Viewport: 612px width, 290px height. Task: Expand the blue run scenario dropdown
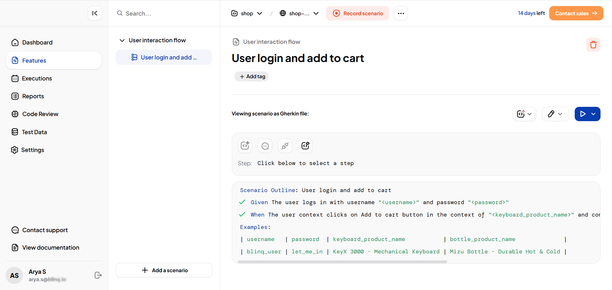tap(594, 114)
